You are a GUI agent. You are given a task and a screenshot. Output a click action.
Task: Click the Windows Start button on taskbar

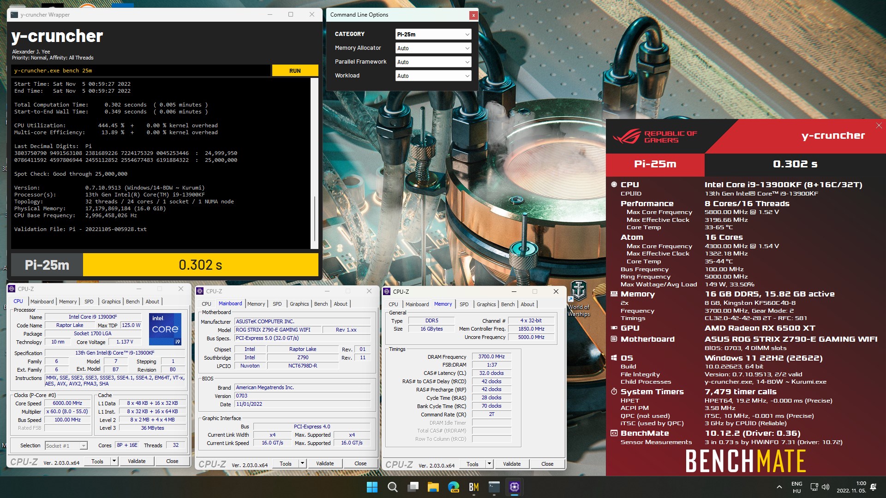372,487
